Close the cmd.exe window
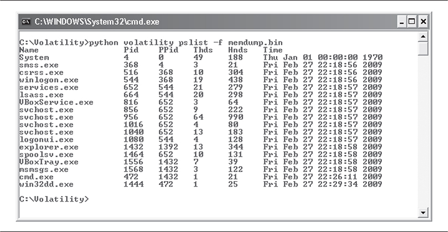Image resolution: width=448 pixels, height=232 pixels. click(424, 22)
